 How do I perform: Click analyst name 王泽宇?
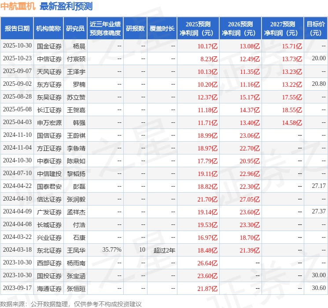pyautogui.click(x=76, y=72)
